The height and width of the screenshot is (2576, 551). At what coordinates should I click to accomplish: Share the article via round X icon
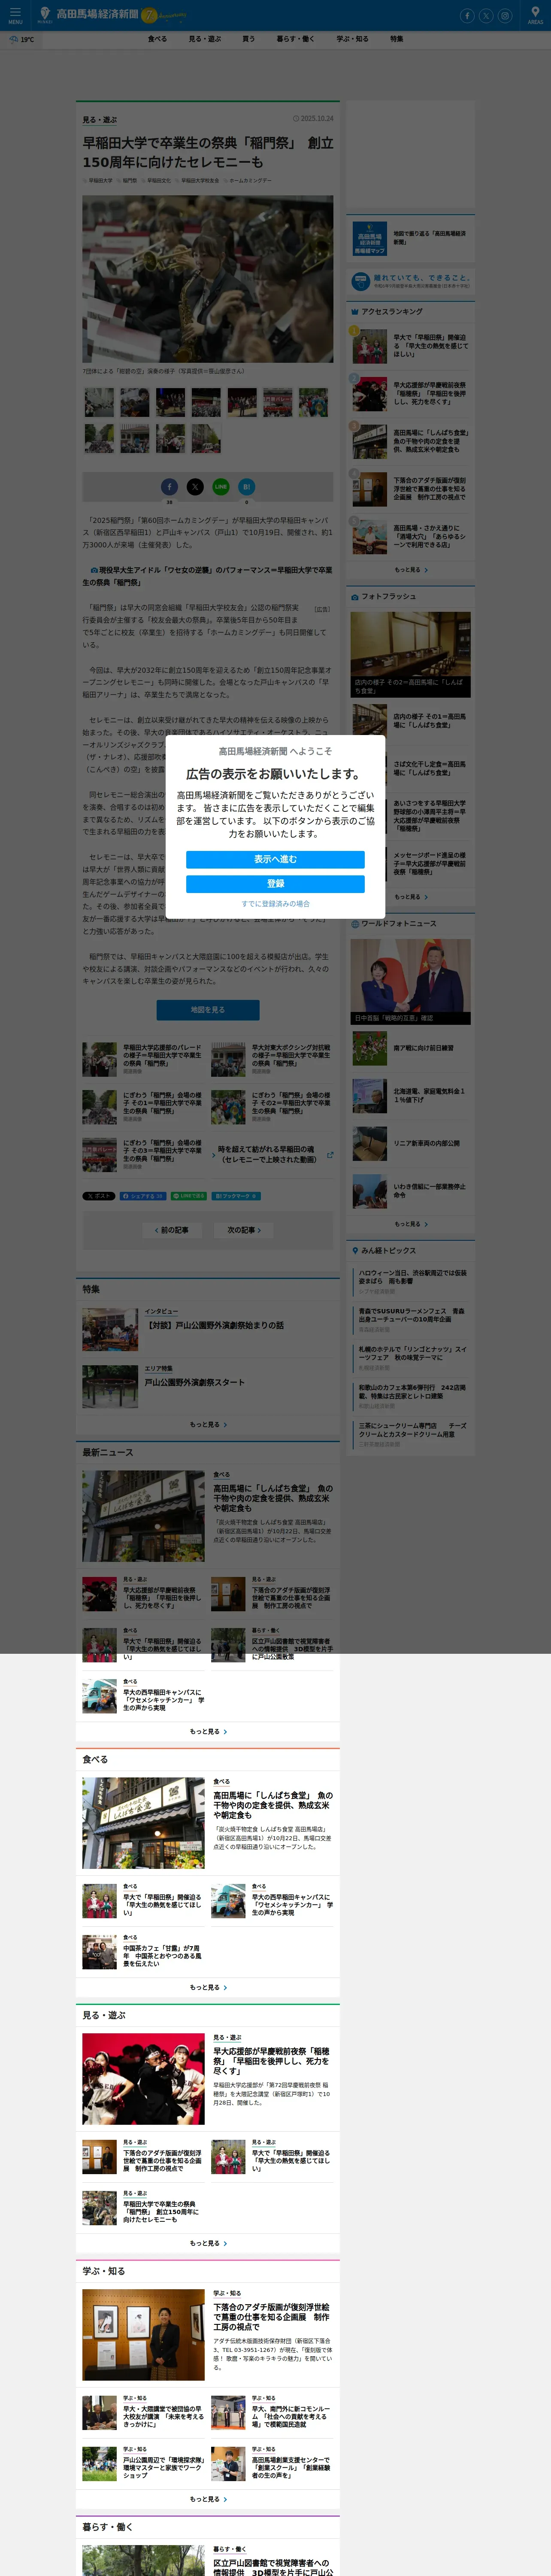point(195,486)
